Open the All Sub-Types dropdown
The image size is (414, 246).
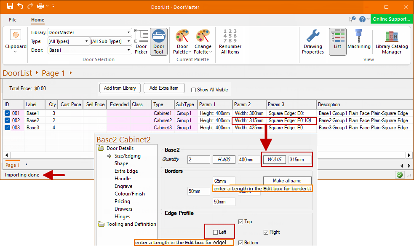point(128,41)
